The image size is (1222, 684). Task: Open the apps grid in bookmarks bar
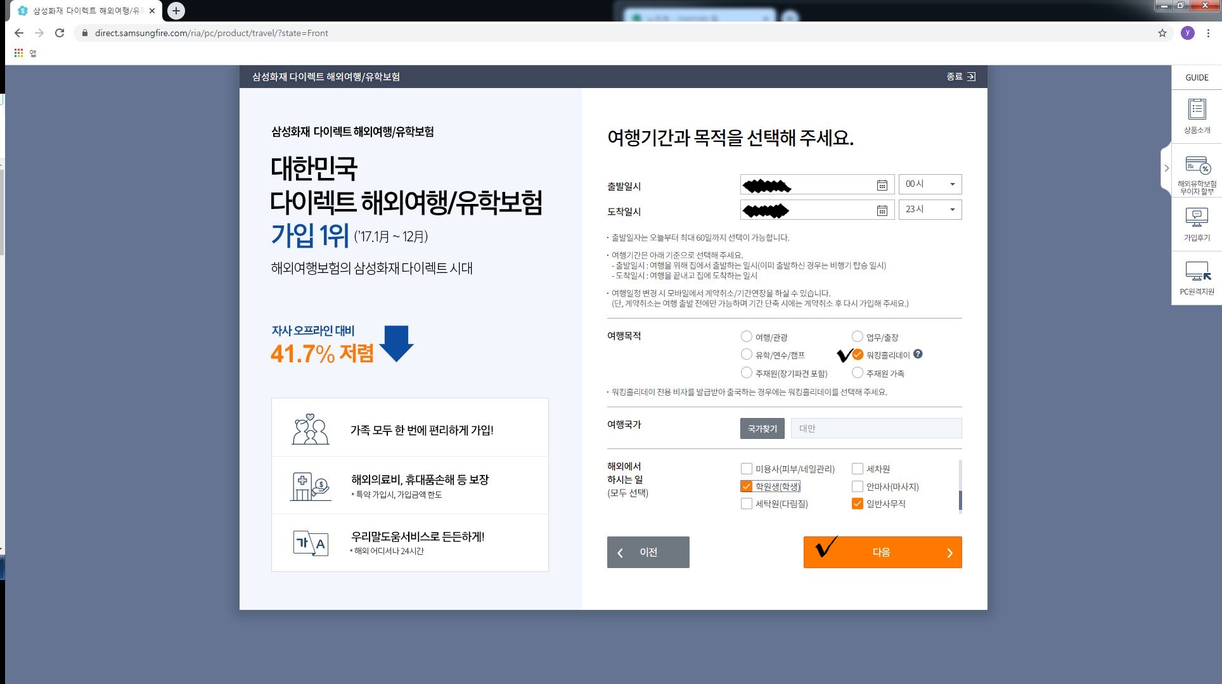click(x=18, y=53)
